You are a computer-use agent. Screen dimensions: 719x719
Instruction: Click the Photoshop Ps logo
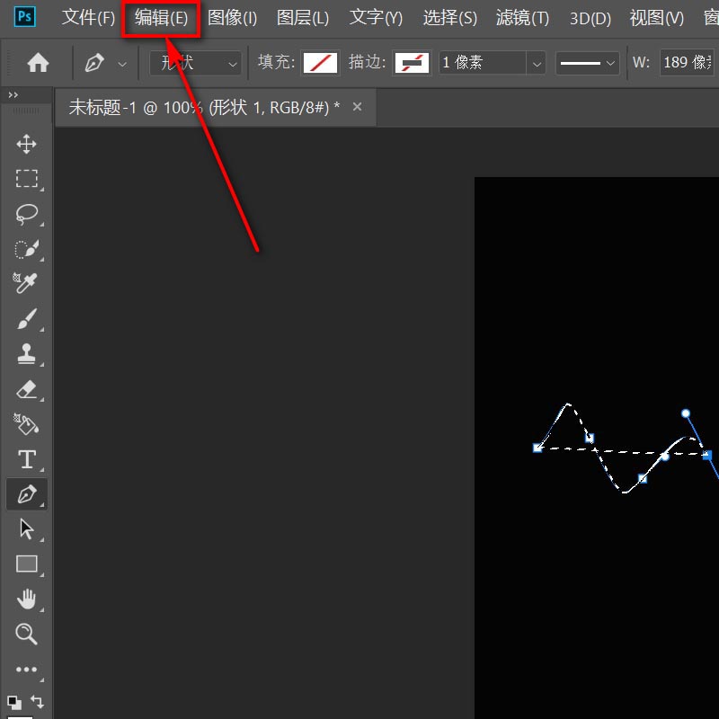(25, 17)
